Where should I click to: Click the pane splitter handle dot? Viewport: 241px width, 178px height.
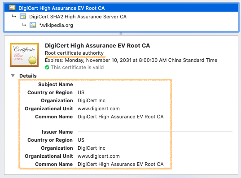pos(121,34)
